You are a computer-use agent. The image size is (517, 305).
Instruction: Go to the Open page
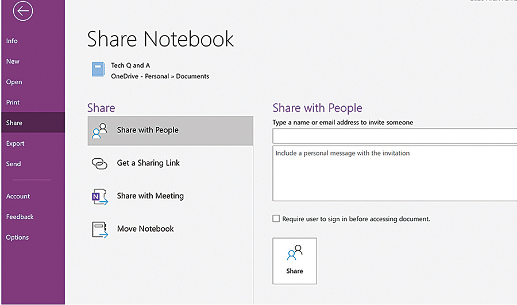pyautogui.click(x=14, y=82)
